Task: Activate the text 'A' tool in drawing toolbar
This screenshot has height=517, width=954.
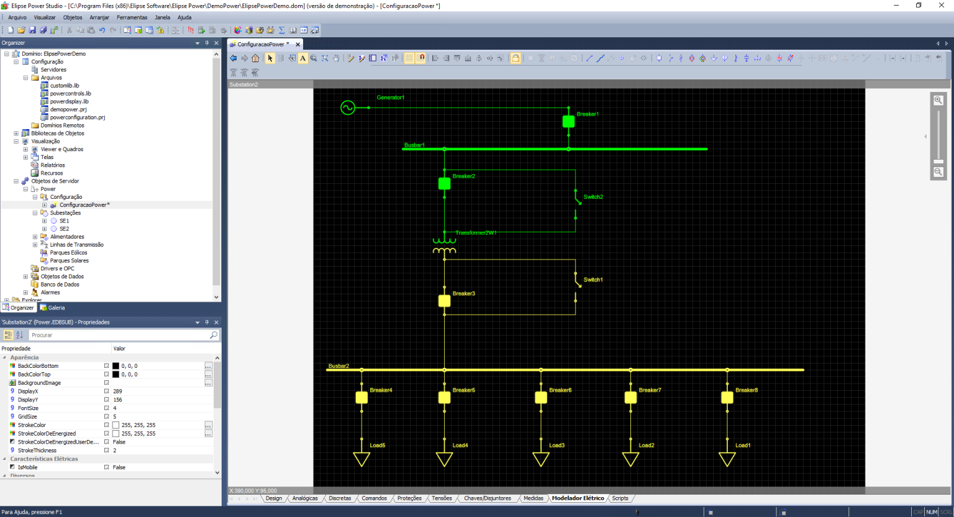Action: click(x=302, y=58)
